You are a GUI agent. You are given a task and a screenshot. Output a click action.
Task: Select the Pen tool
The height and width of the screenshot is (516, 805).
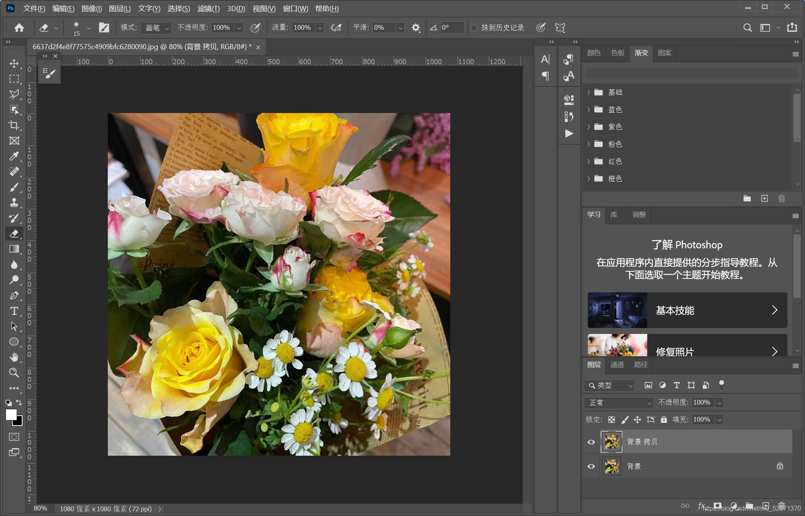(14, 295)
